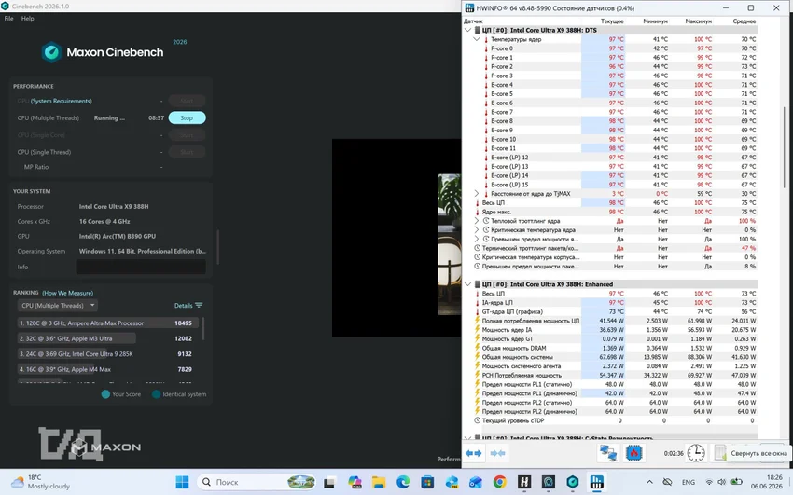Click the filter icon next to Details
793x495 pixels.
[199, 305]
